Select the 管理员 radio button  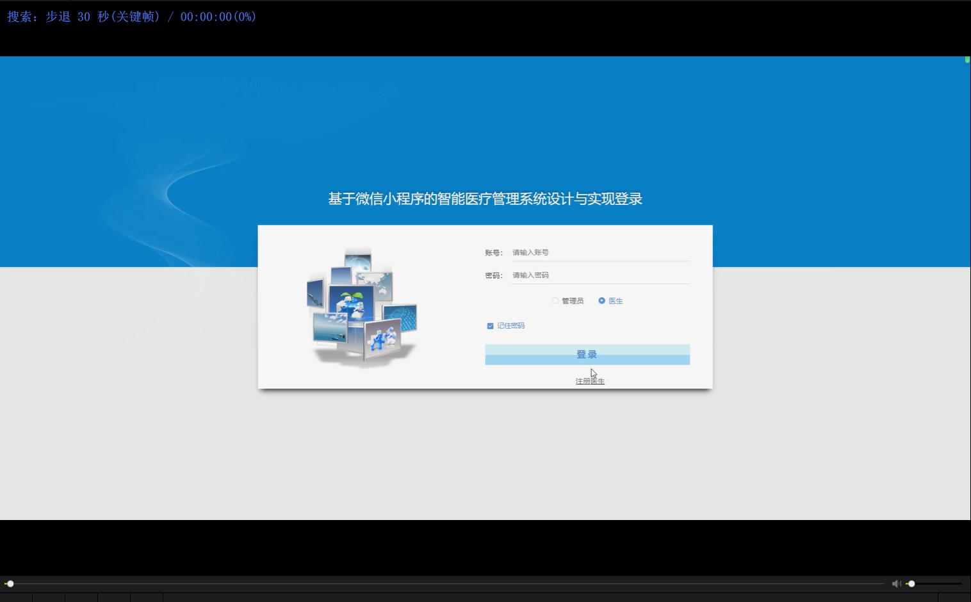coord(555,300)
